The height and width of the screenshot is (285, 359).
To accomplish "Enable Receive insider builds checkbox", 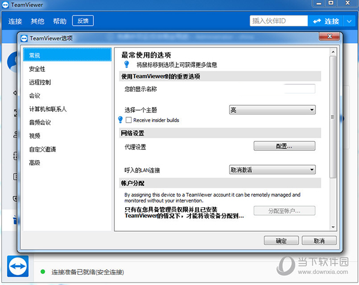I will (x=129, y=120).
